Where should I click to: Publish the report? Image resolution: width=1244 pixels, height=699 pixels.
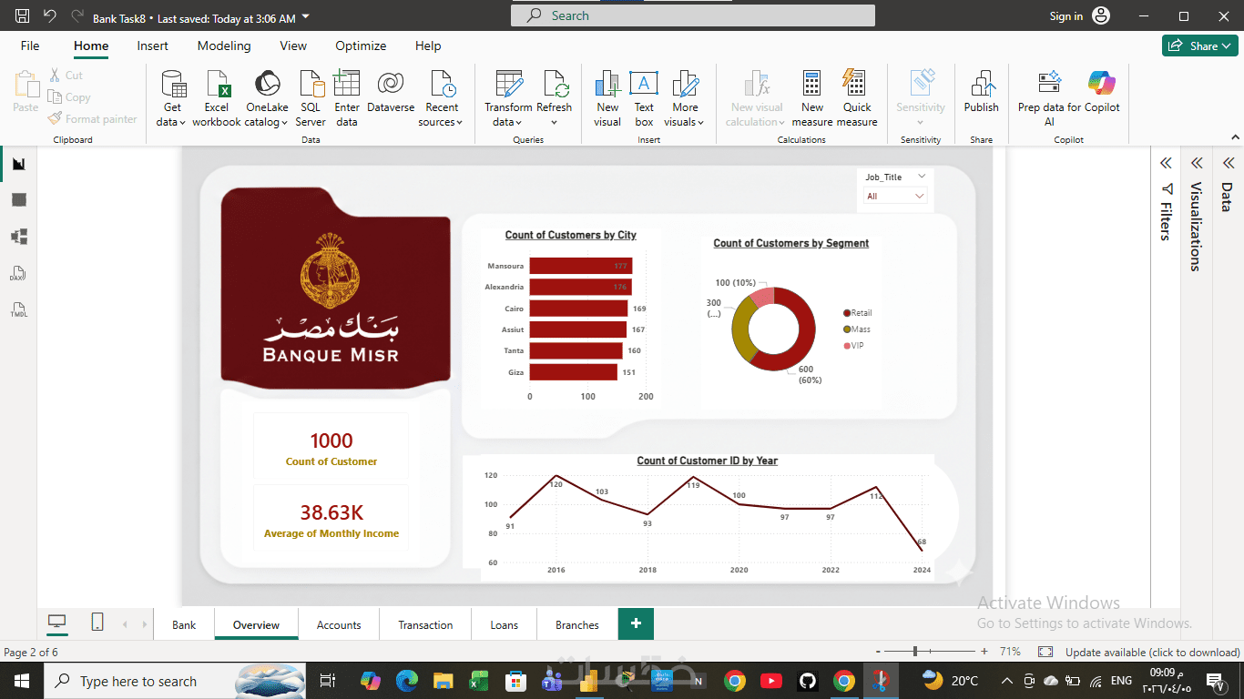[x=982, y=91]
